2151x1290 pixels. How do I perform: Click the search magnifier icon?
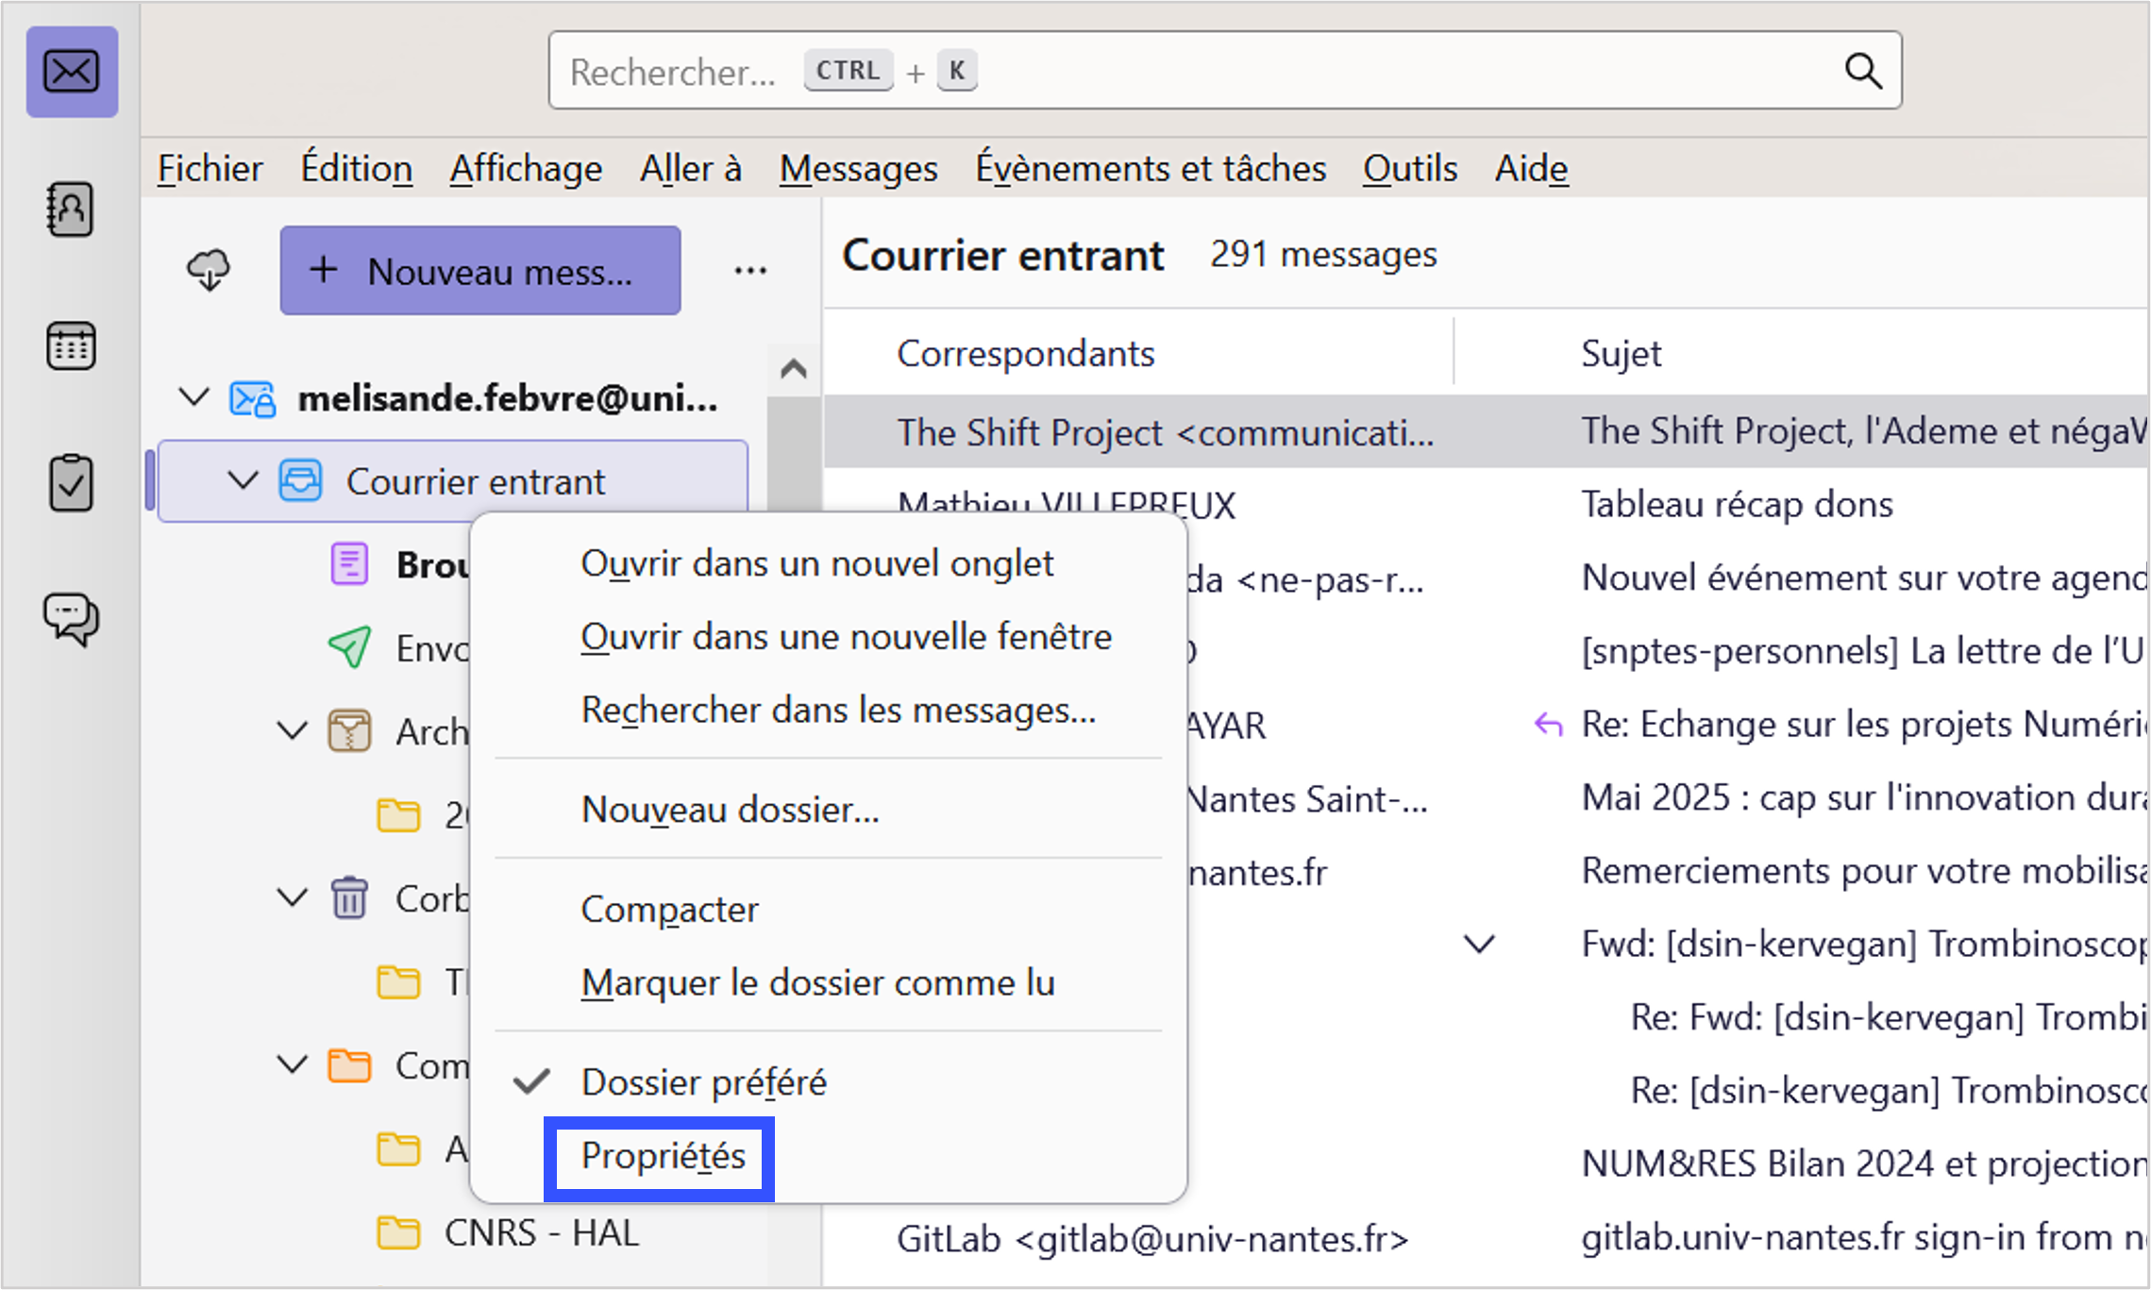1862,71
